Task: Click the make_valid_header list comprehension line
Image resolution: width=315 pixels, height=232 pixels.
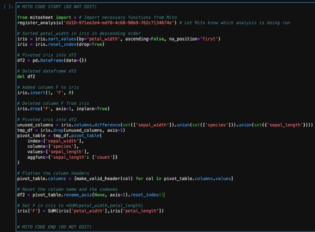Action: pyautogui.click(x=125, y=178)
